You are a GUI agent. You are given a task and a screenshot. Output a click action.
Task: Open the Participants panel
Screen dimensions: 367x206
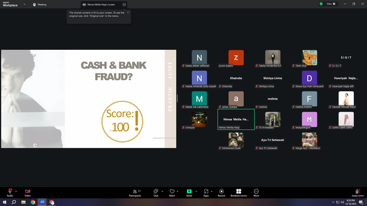click(135, 193)
